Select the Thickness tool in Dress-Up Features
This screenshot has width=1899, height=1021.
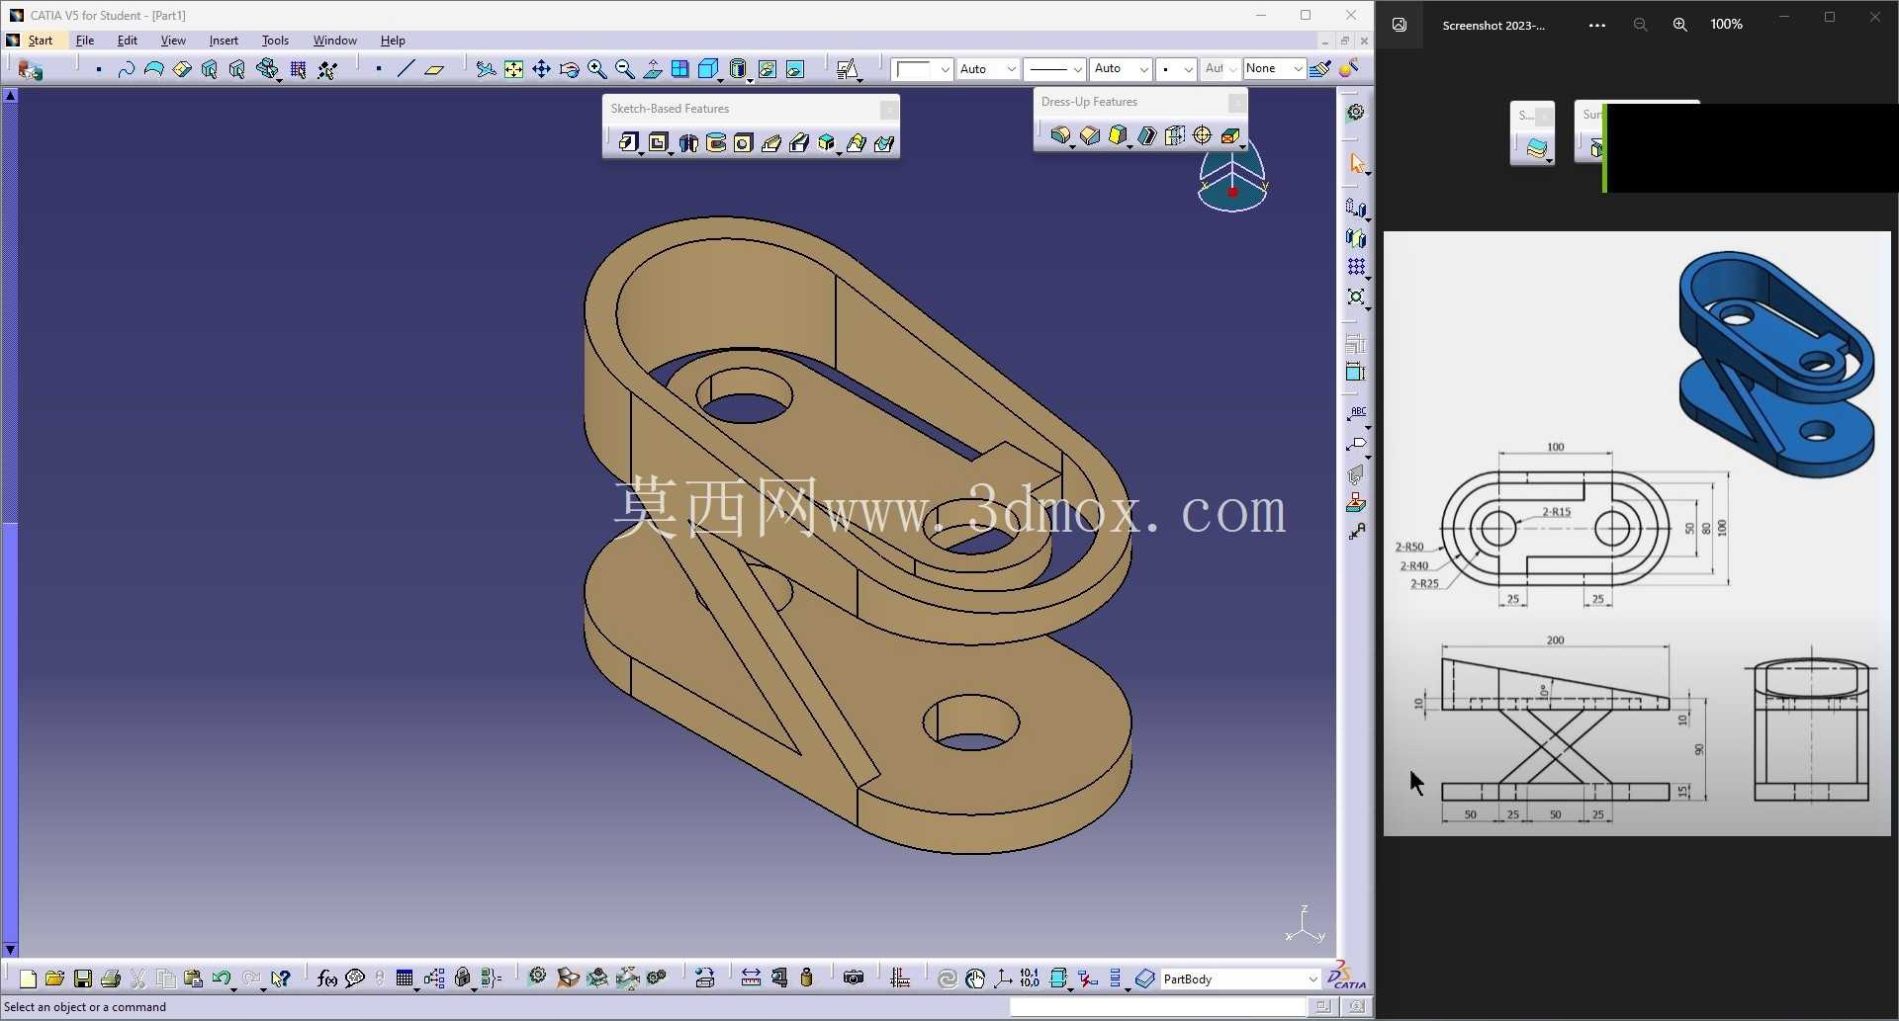click(x=1174, y=135)
